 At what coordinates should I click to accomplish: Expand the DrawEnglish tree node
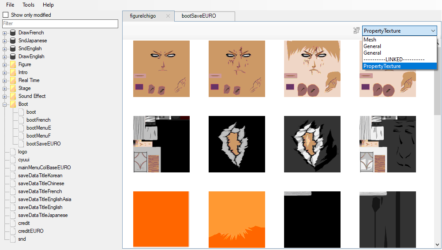[x=4, y=56]
